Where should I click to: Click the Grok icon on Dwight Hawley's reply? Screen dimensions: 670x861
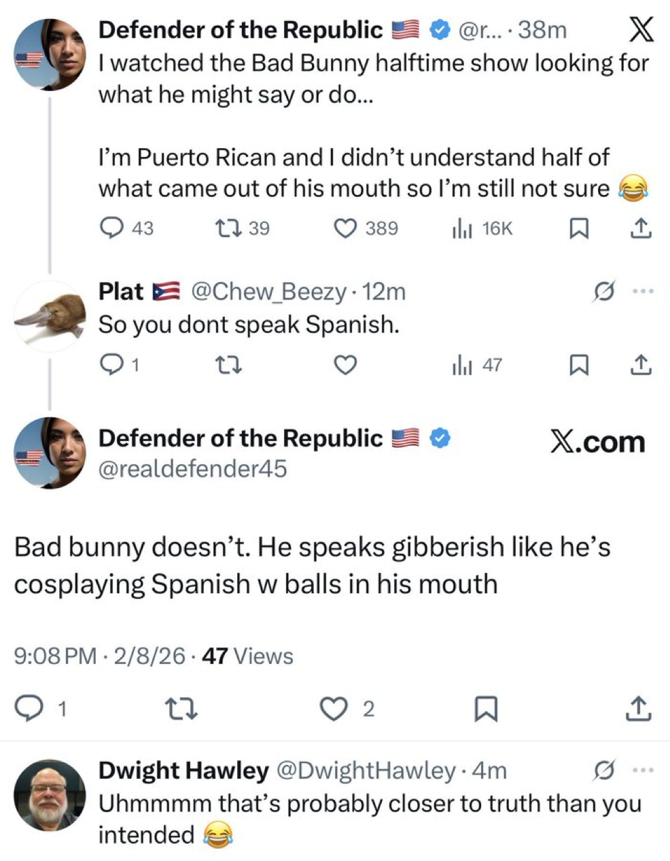(x=603, y=771)
